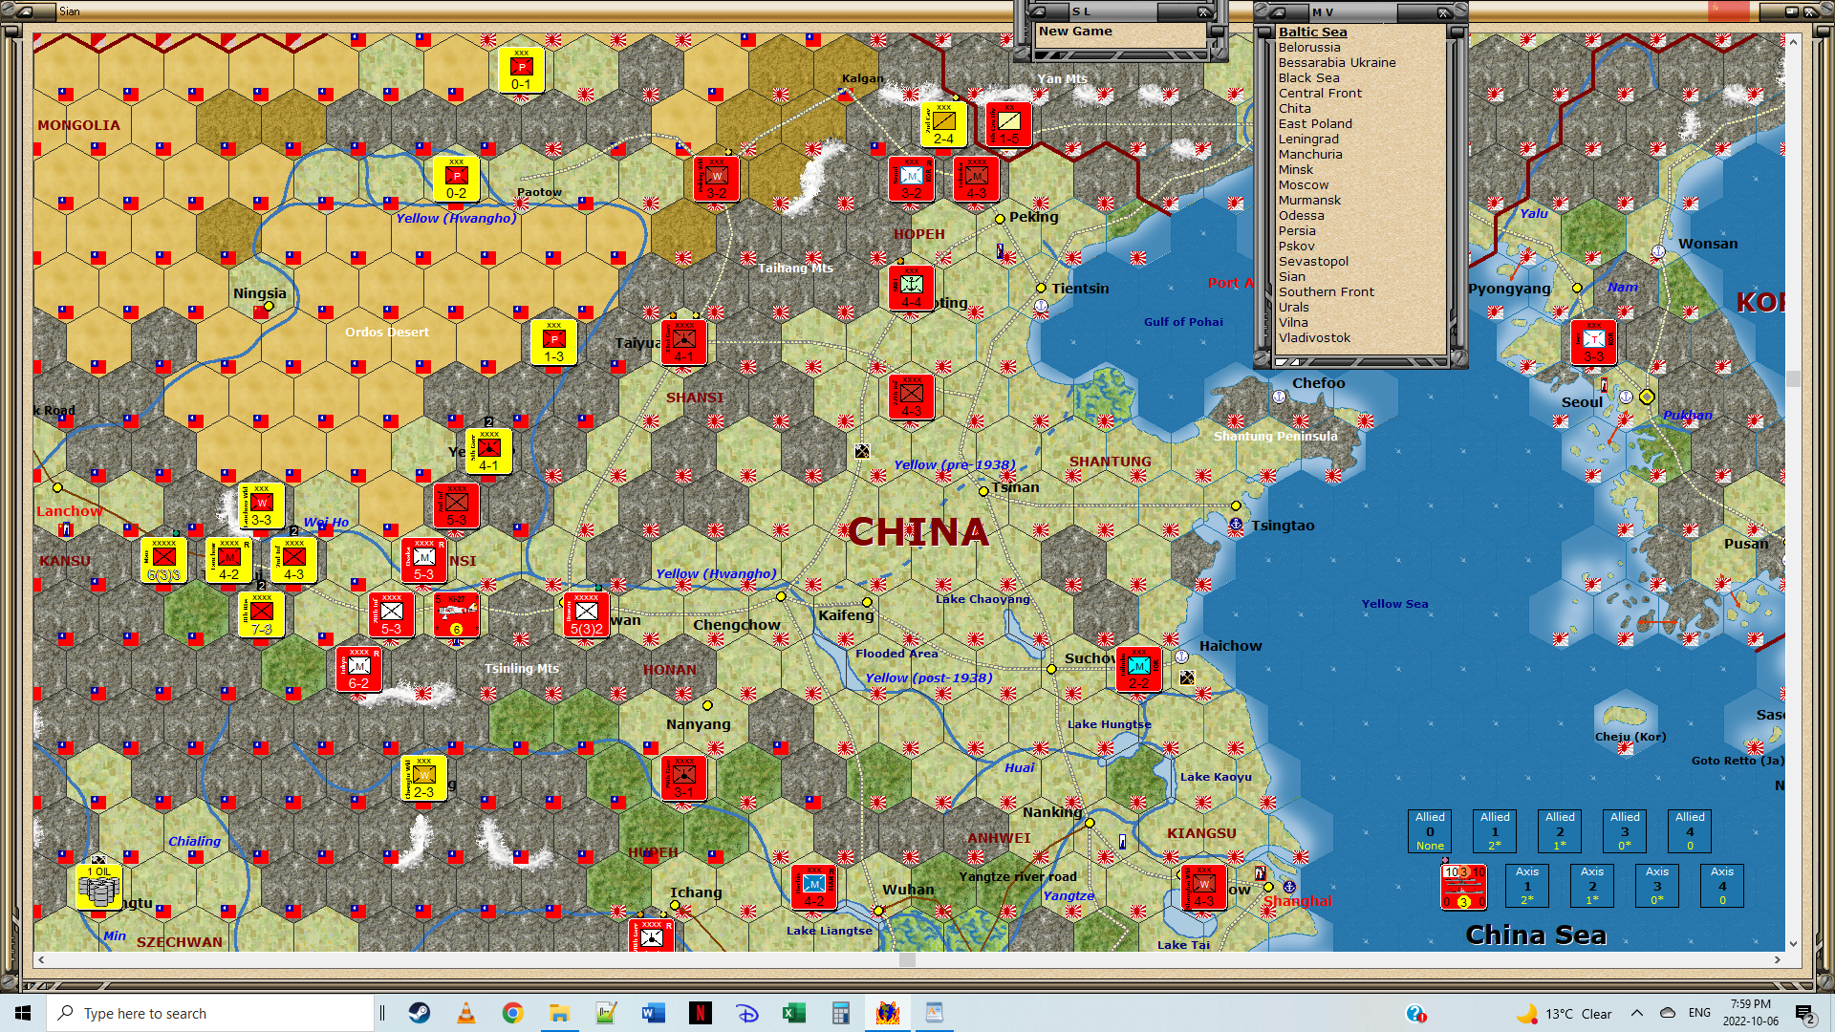
Task: Open the New Game entry
Action: [1075, 32]
